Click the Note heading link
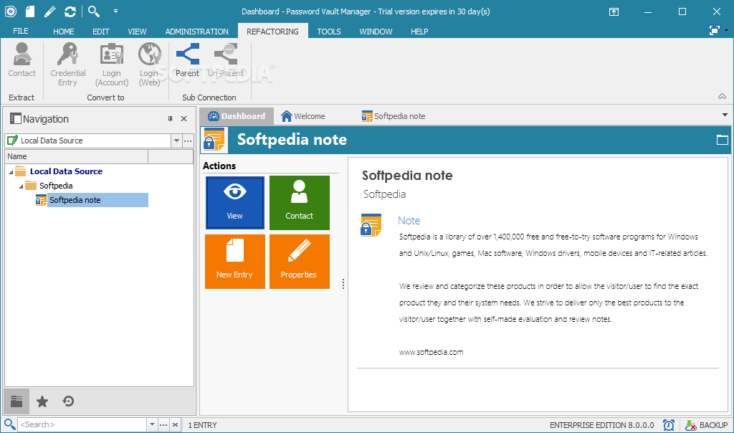Viewport: 734px width, 433px height. (x=409, y=221)
